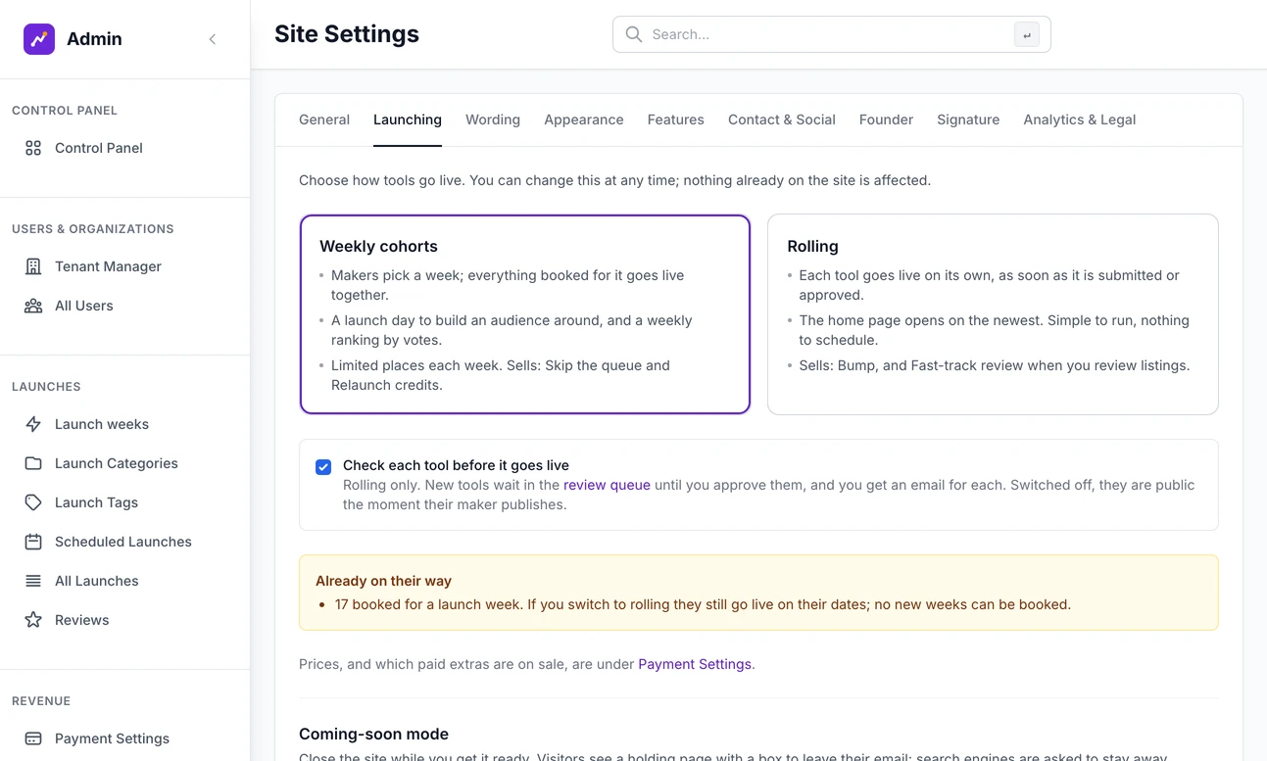
Task: Open Tenant Manager via its building icon
Action: tap(33, 266)
